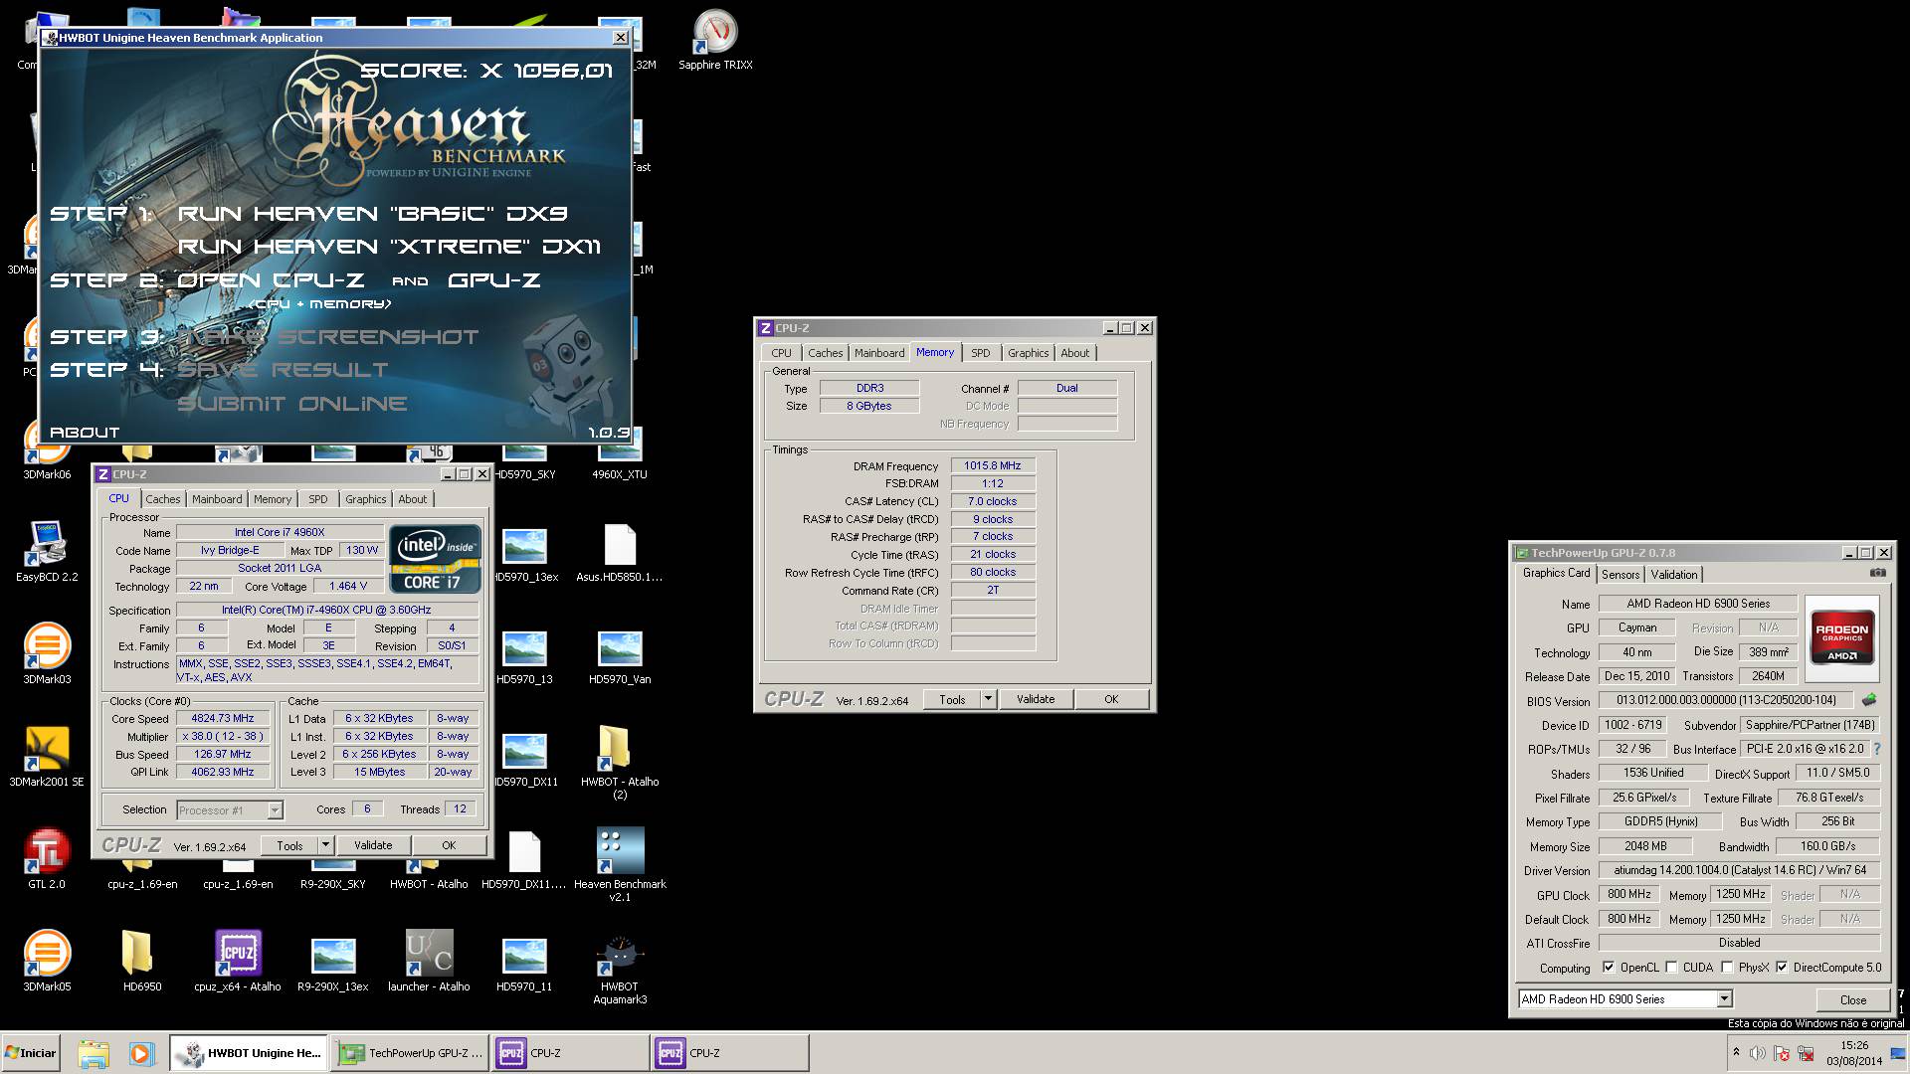Click Submit Online in HWBOT Heaven
The width and height of the screenshot is (1910, 1074).
pos(292,403)
